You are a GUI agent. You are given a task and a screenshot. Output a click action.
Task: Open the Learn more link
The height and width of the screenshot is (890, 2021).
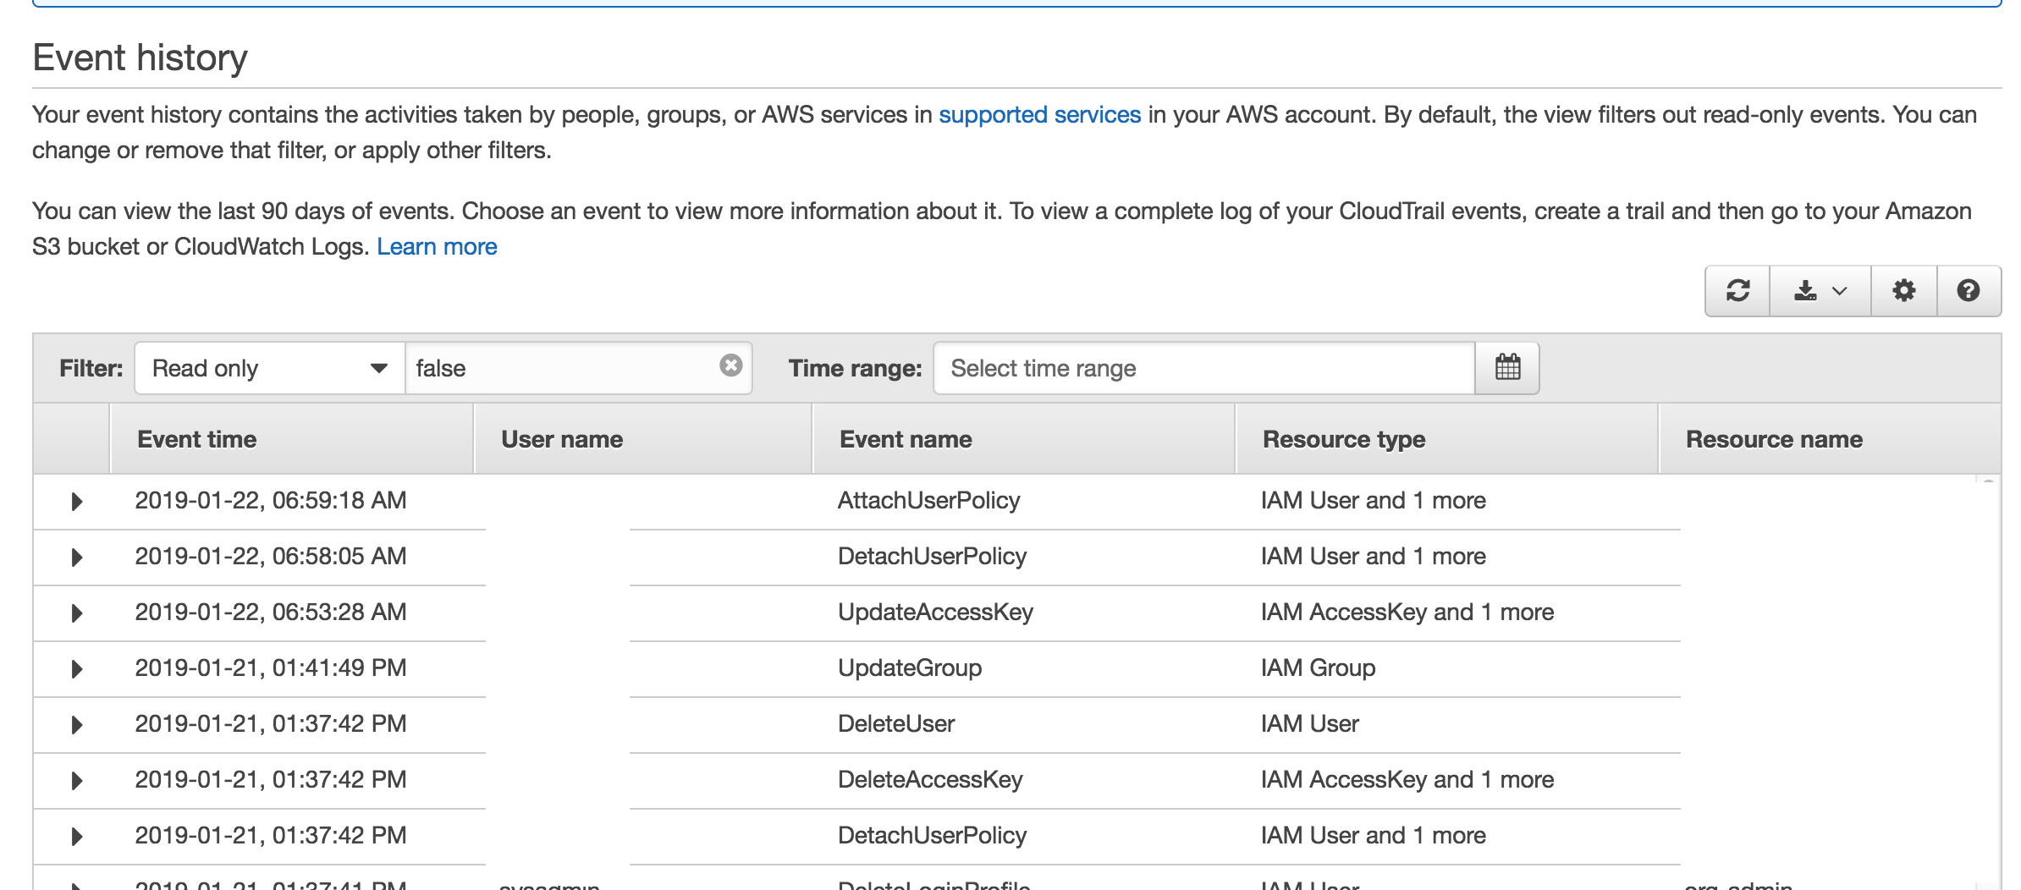coord(437,246)
